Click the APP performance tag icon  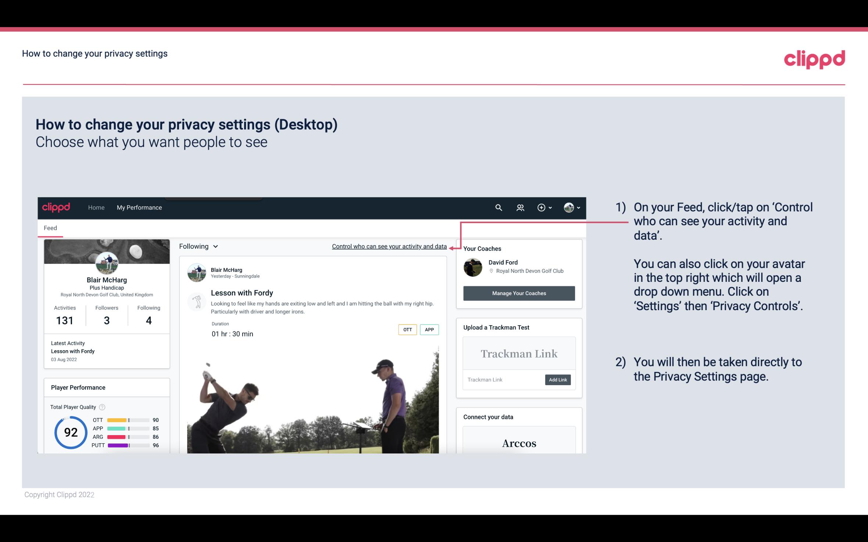coord(430,330)
